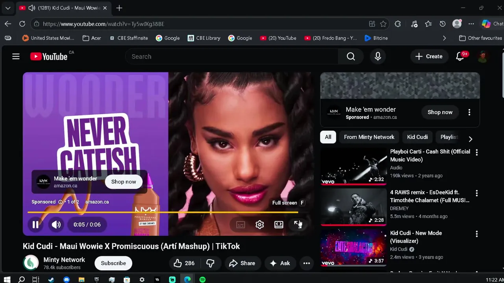The width and height of the screenshot is (504, 283).
Task: Switch to theater mode
Action: coord(279,224)
